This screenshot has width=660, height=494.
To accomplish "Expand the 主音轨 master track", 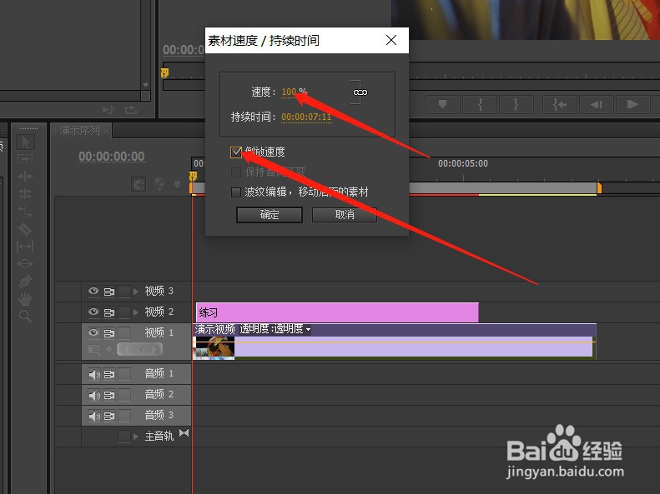I will (x=135, y=437).
